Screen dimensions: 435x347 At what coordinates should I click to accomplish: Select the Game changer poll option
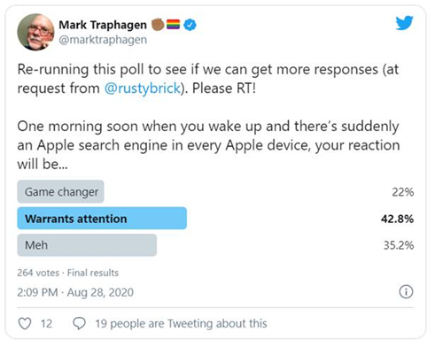[x=60, y=192]
